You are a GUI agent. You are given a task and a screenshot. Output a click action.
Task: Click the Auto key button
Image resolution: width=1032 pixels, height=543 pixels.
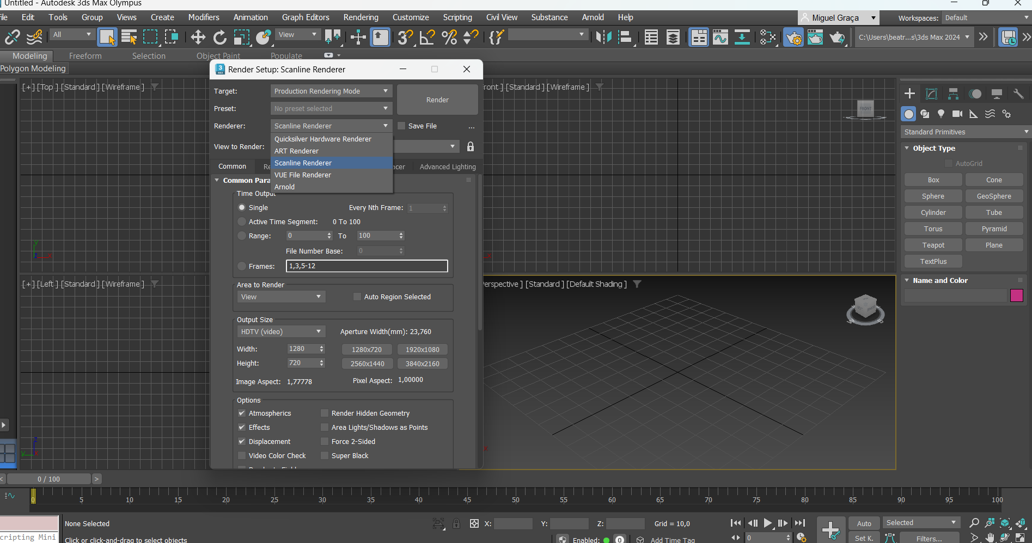coord(864,523)
